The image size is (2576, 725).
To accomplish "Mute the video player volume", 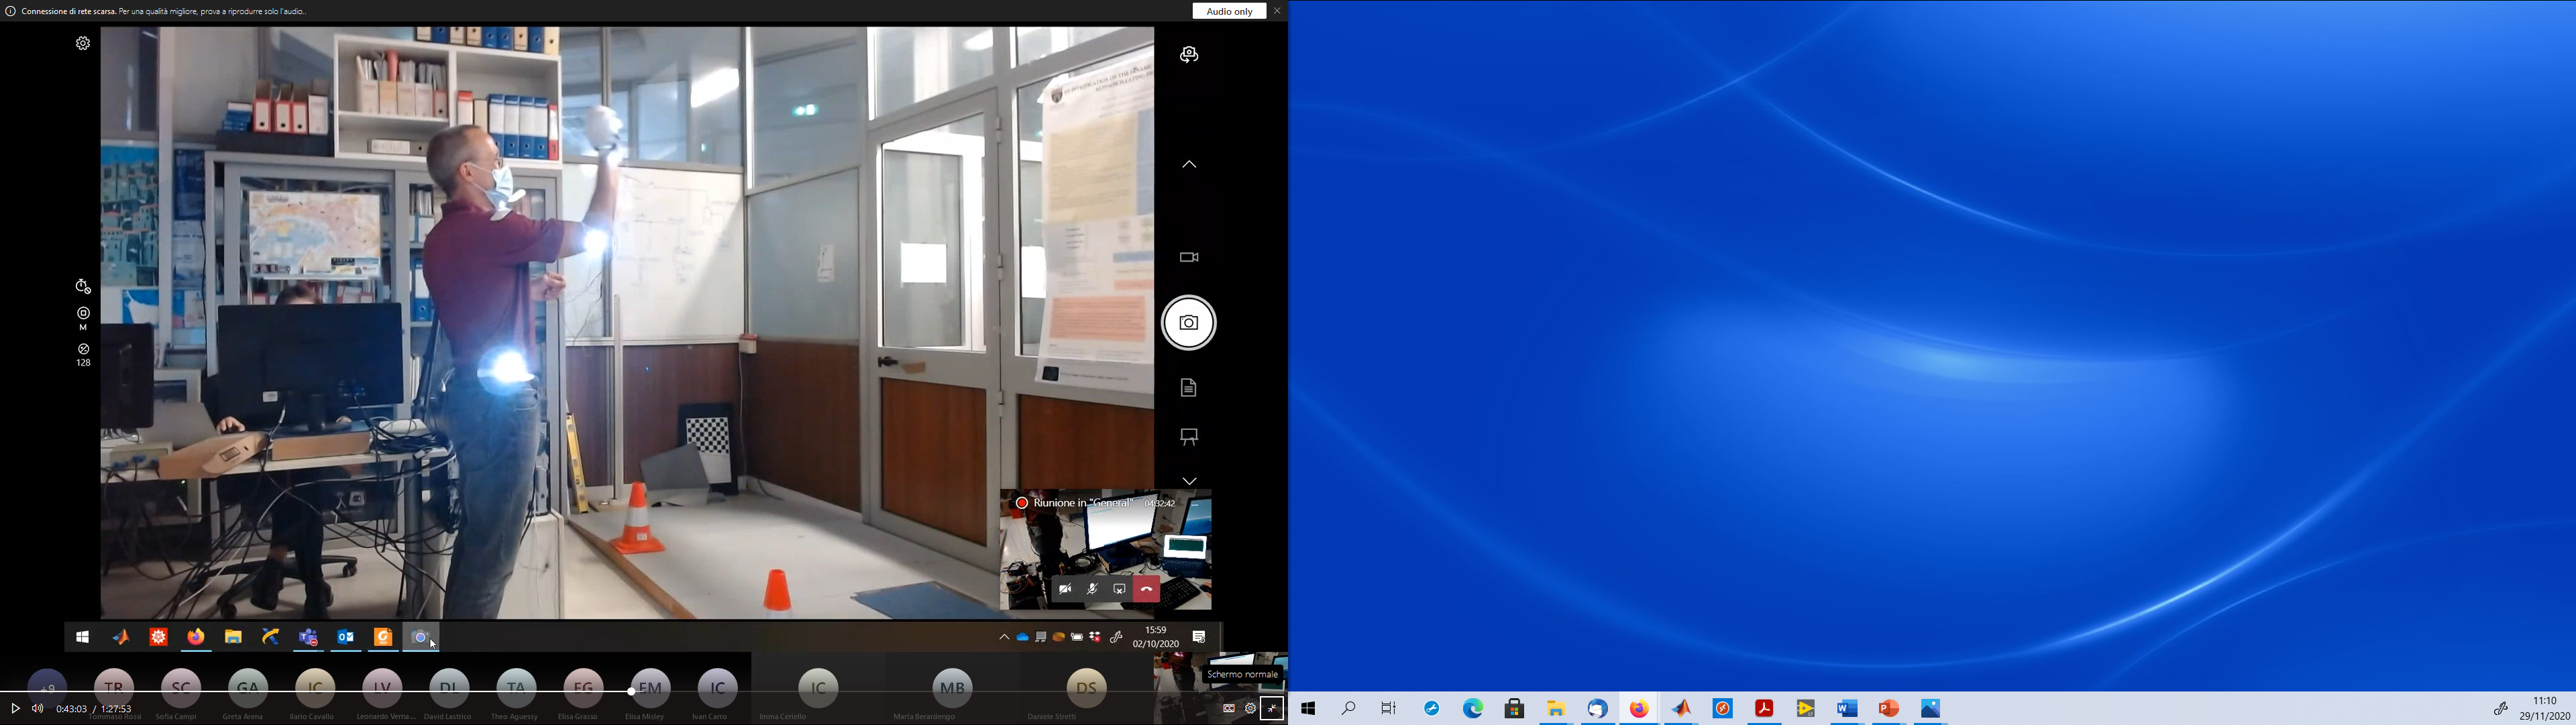I will point(38,708).
